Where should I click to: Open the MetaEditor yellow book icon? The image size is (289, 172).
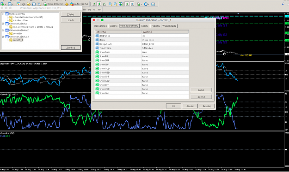coord(67,4)
